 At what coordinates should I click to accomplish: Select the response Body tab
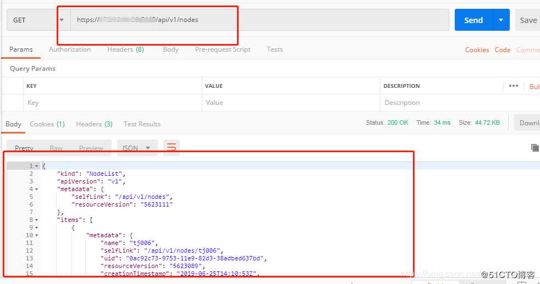click(x=13, y=124)
